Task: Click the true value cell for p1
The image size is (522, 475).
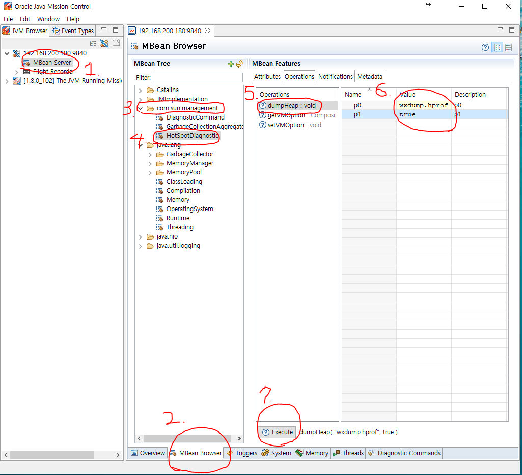Action: click(424, 114)
